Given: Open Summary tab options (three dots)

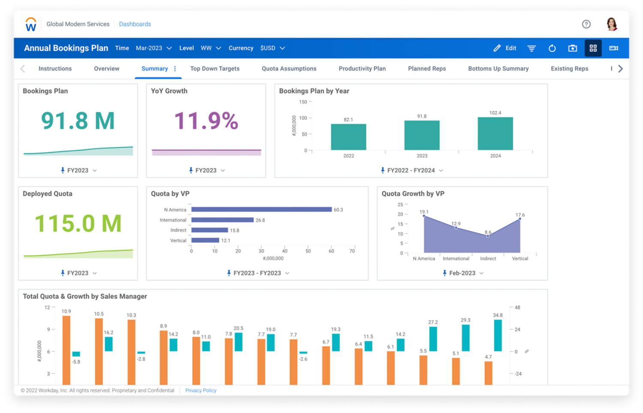Looking at the screenshot, I should coord(175,69).
